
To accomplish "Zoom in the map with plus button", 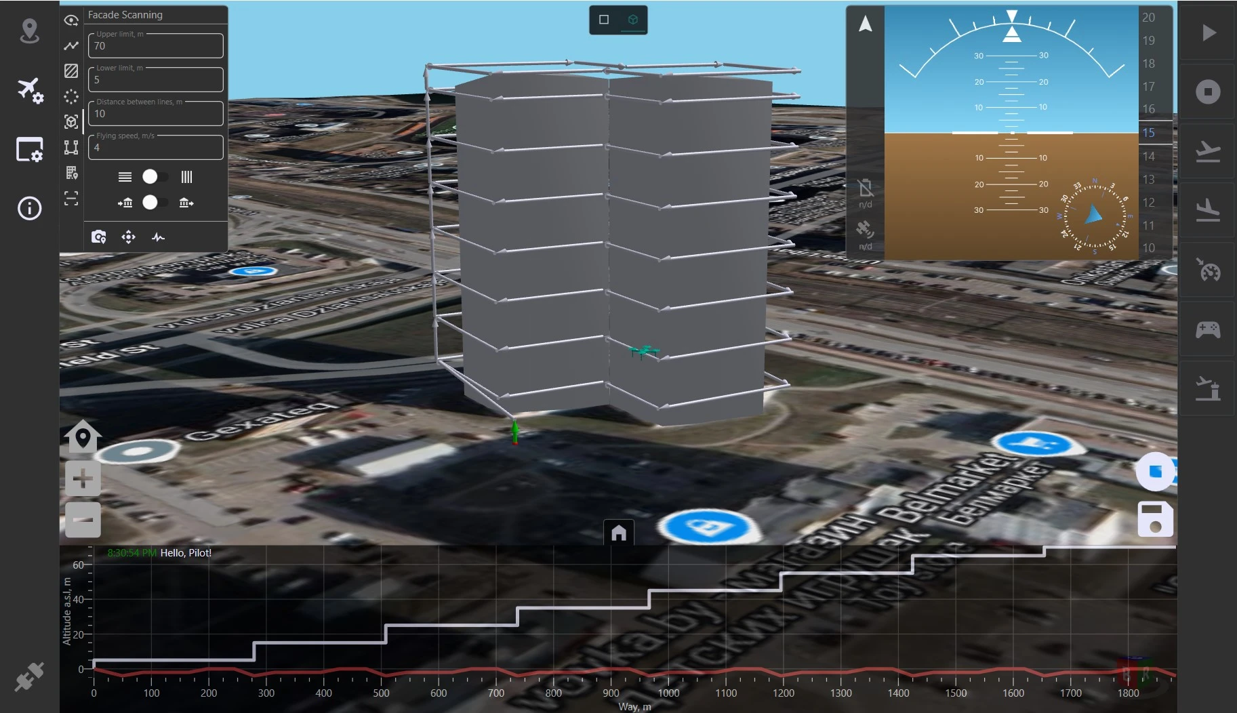I will [83, 479].
